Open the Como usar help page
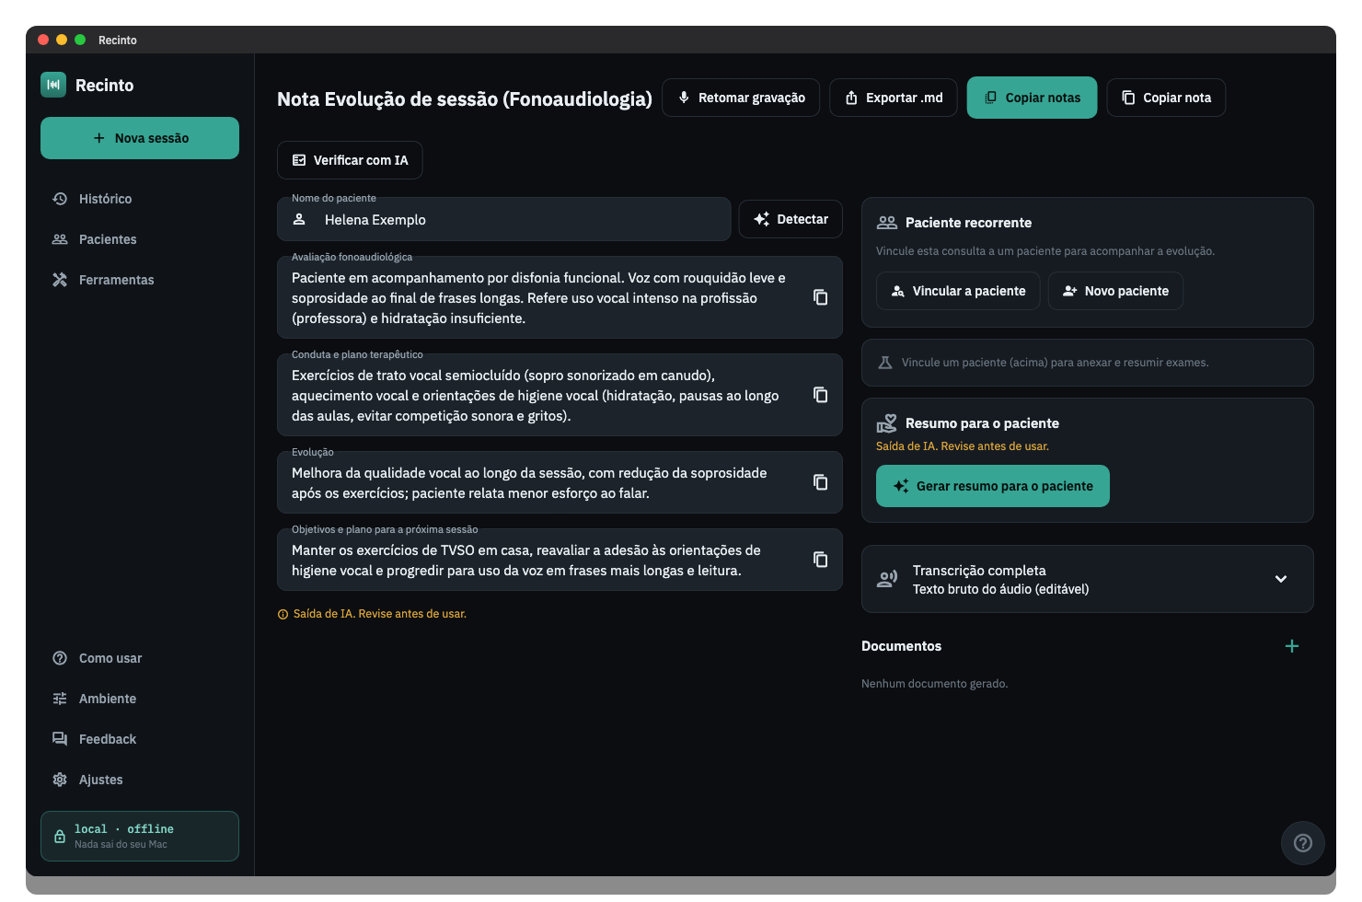Screen dimensions: 1362x902 click(x=140, y=658)
